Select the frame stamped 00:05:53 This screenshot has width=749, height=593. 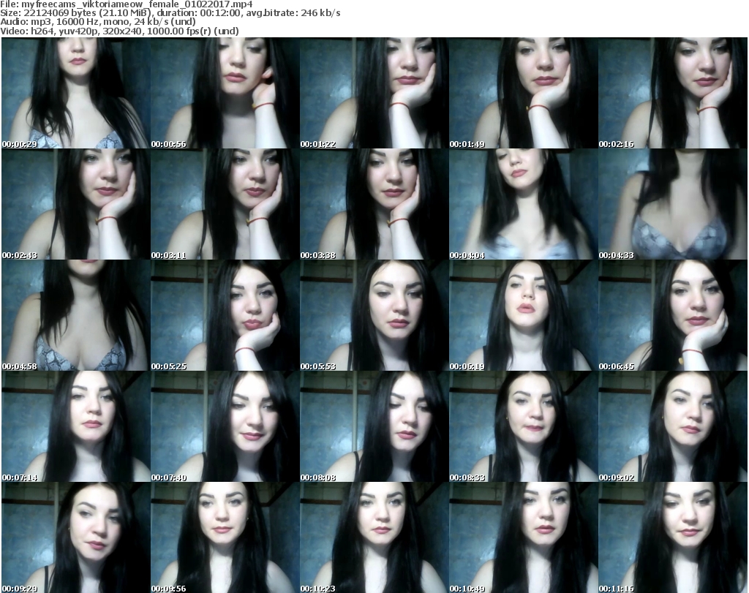(x=374, y=315)
